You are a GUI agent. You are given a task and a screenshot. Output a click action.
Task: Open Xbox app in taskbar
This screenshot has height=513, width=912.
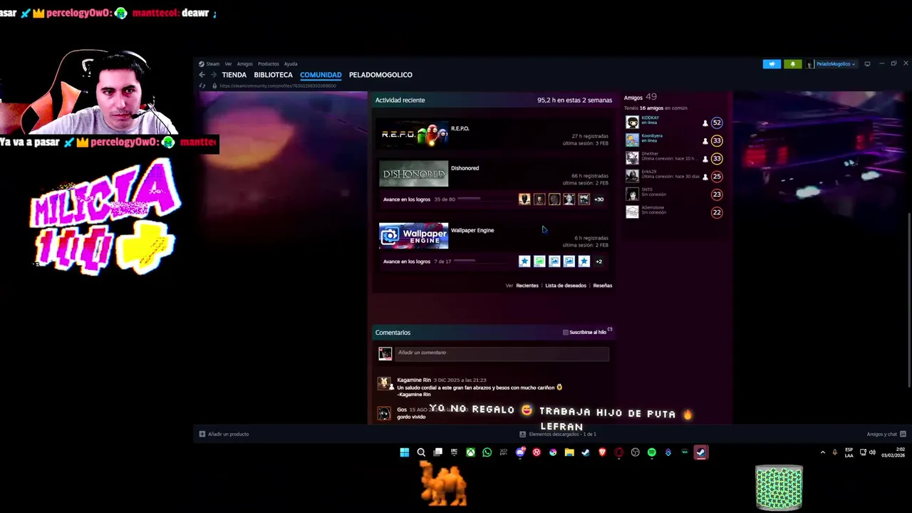[x=470, y=452]
